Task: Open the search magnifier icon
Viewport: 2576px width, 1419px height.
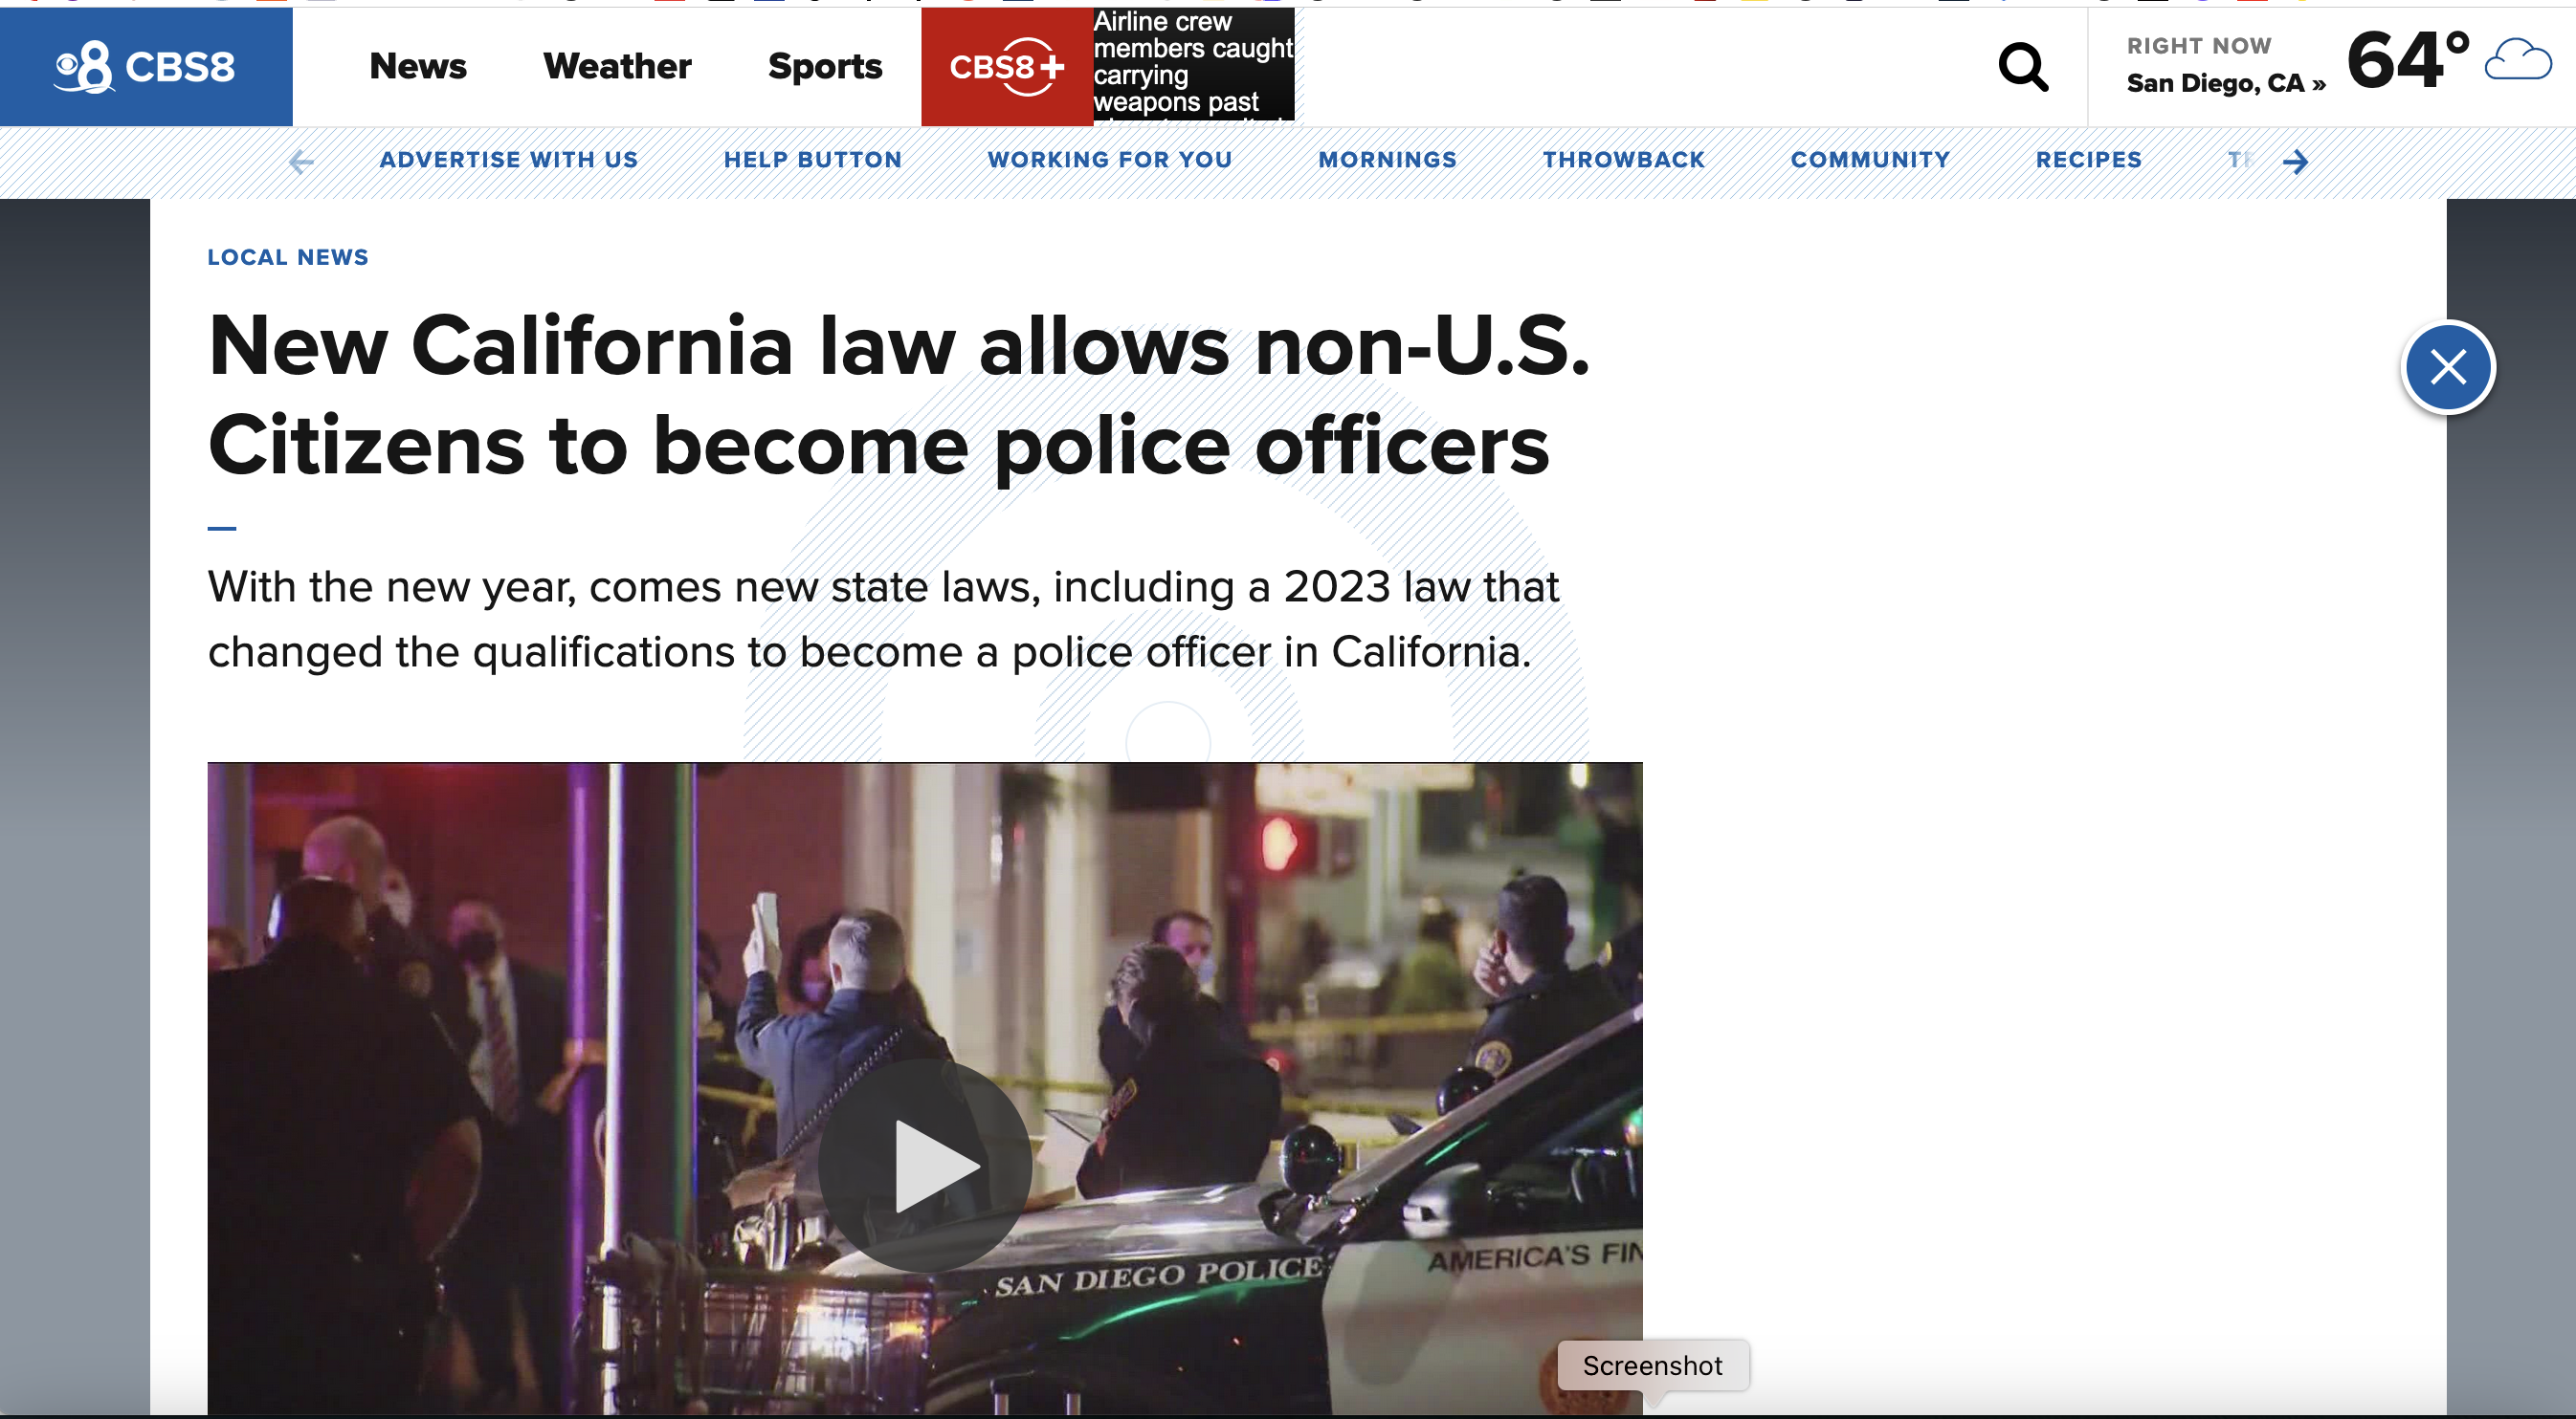Action: (2023, 67)
